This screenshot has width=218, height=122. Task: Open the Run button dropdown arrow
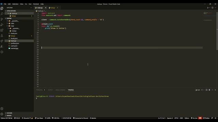point(210,8)
